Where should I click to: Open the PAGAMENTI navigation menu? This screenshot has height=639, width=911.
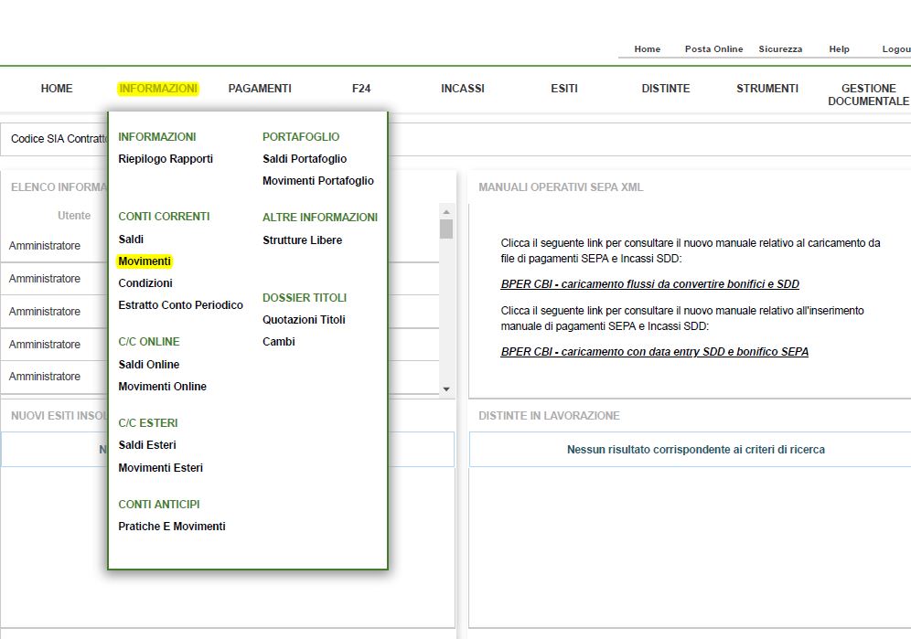click(x=260, y=89)
